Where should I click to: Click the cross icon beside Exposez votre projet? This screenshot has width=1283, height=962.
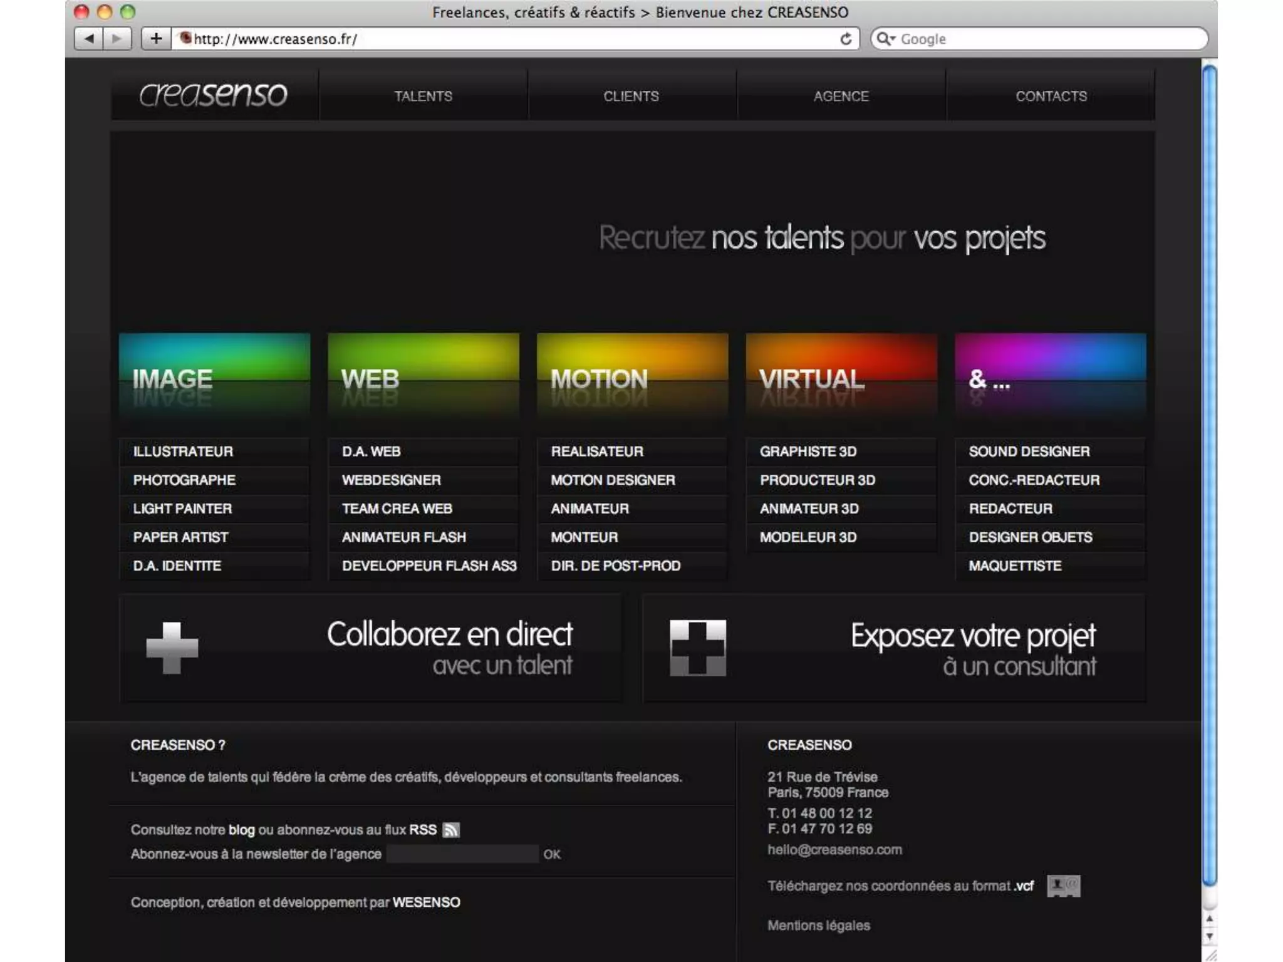(x=697, y=648)
